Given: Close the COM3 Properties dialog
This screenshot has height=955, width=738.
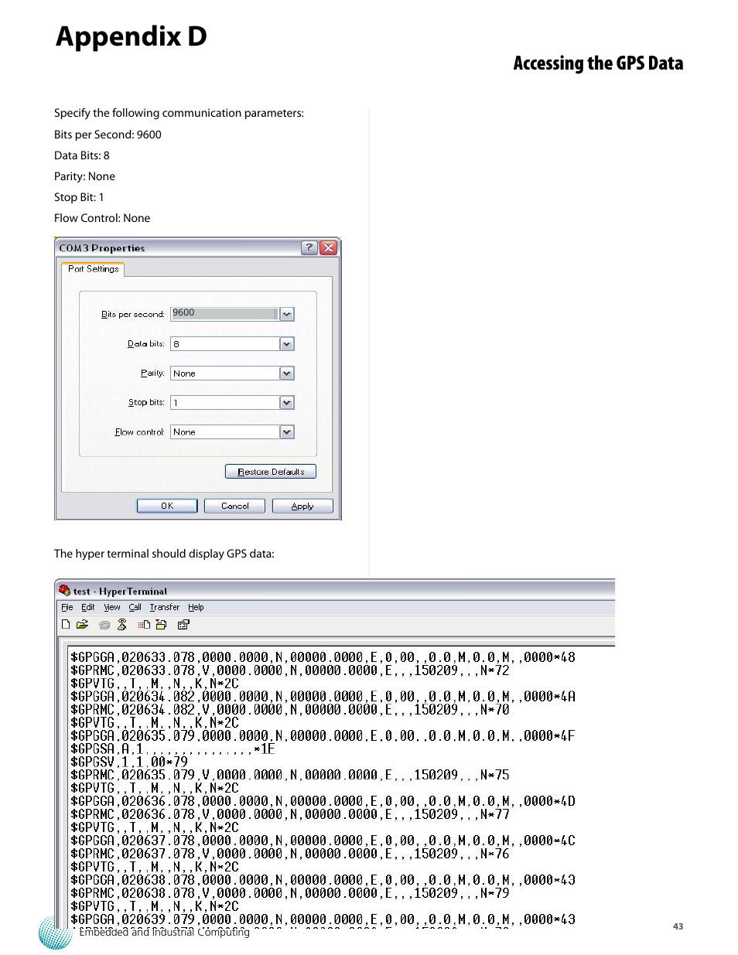Looking at the screenshot, I should pos(329,247).
